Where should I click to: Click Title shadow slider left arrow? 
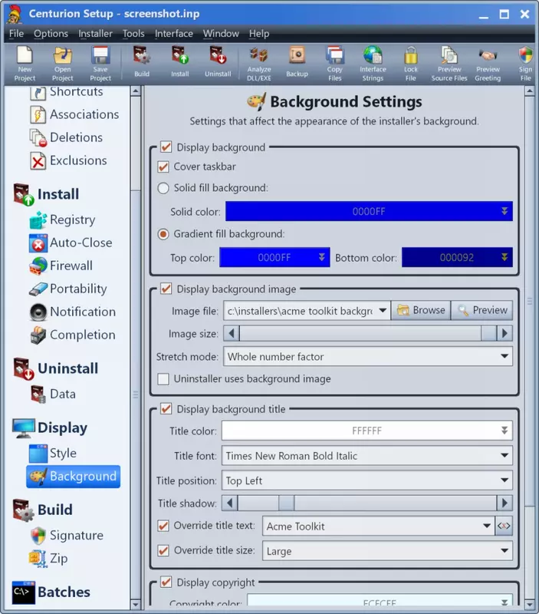[x=230, y=503]
